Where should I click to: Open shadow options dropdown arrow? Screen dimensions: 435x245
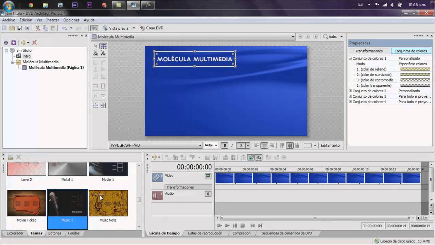tap(248, 146)
